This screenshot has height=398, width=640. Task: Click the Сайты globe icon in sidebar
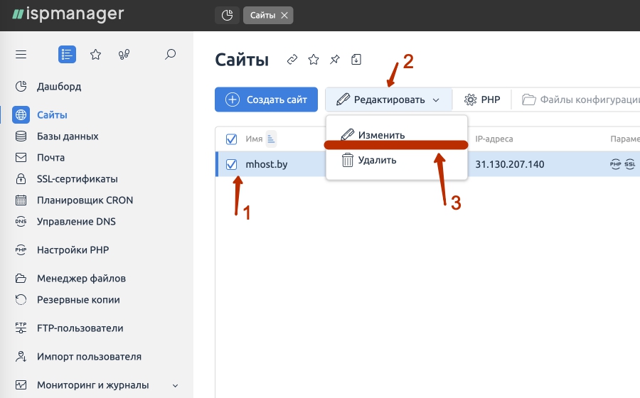21,115
